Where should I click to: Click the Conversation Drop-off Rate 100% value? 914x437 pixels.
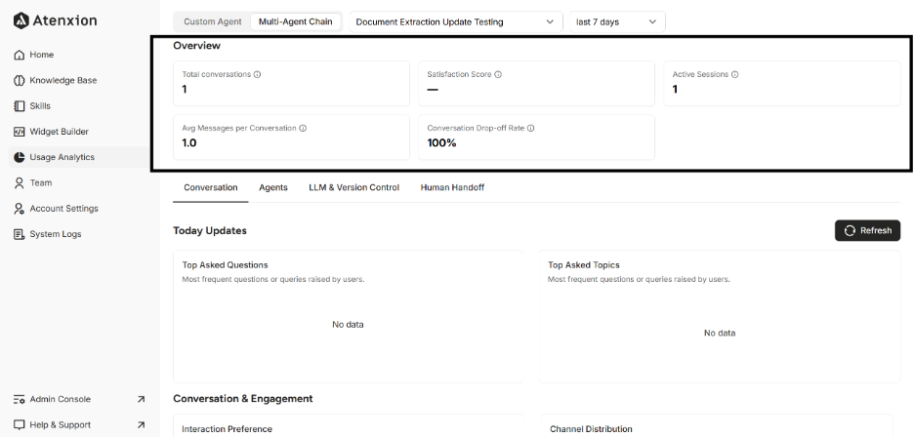click(441, 142)
